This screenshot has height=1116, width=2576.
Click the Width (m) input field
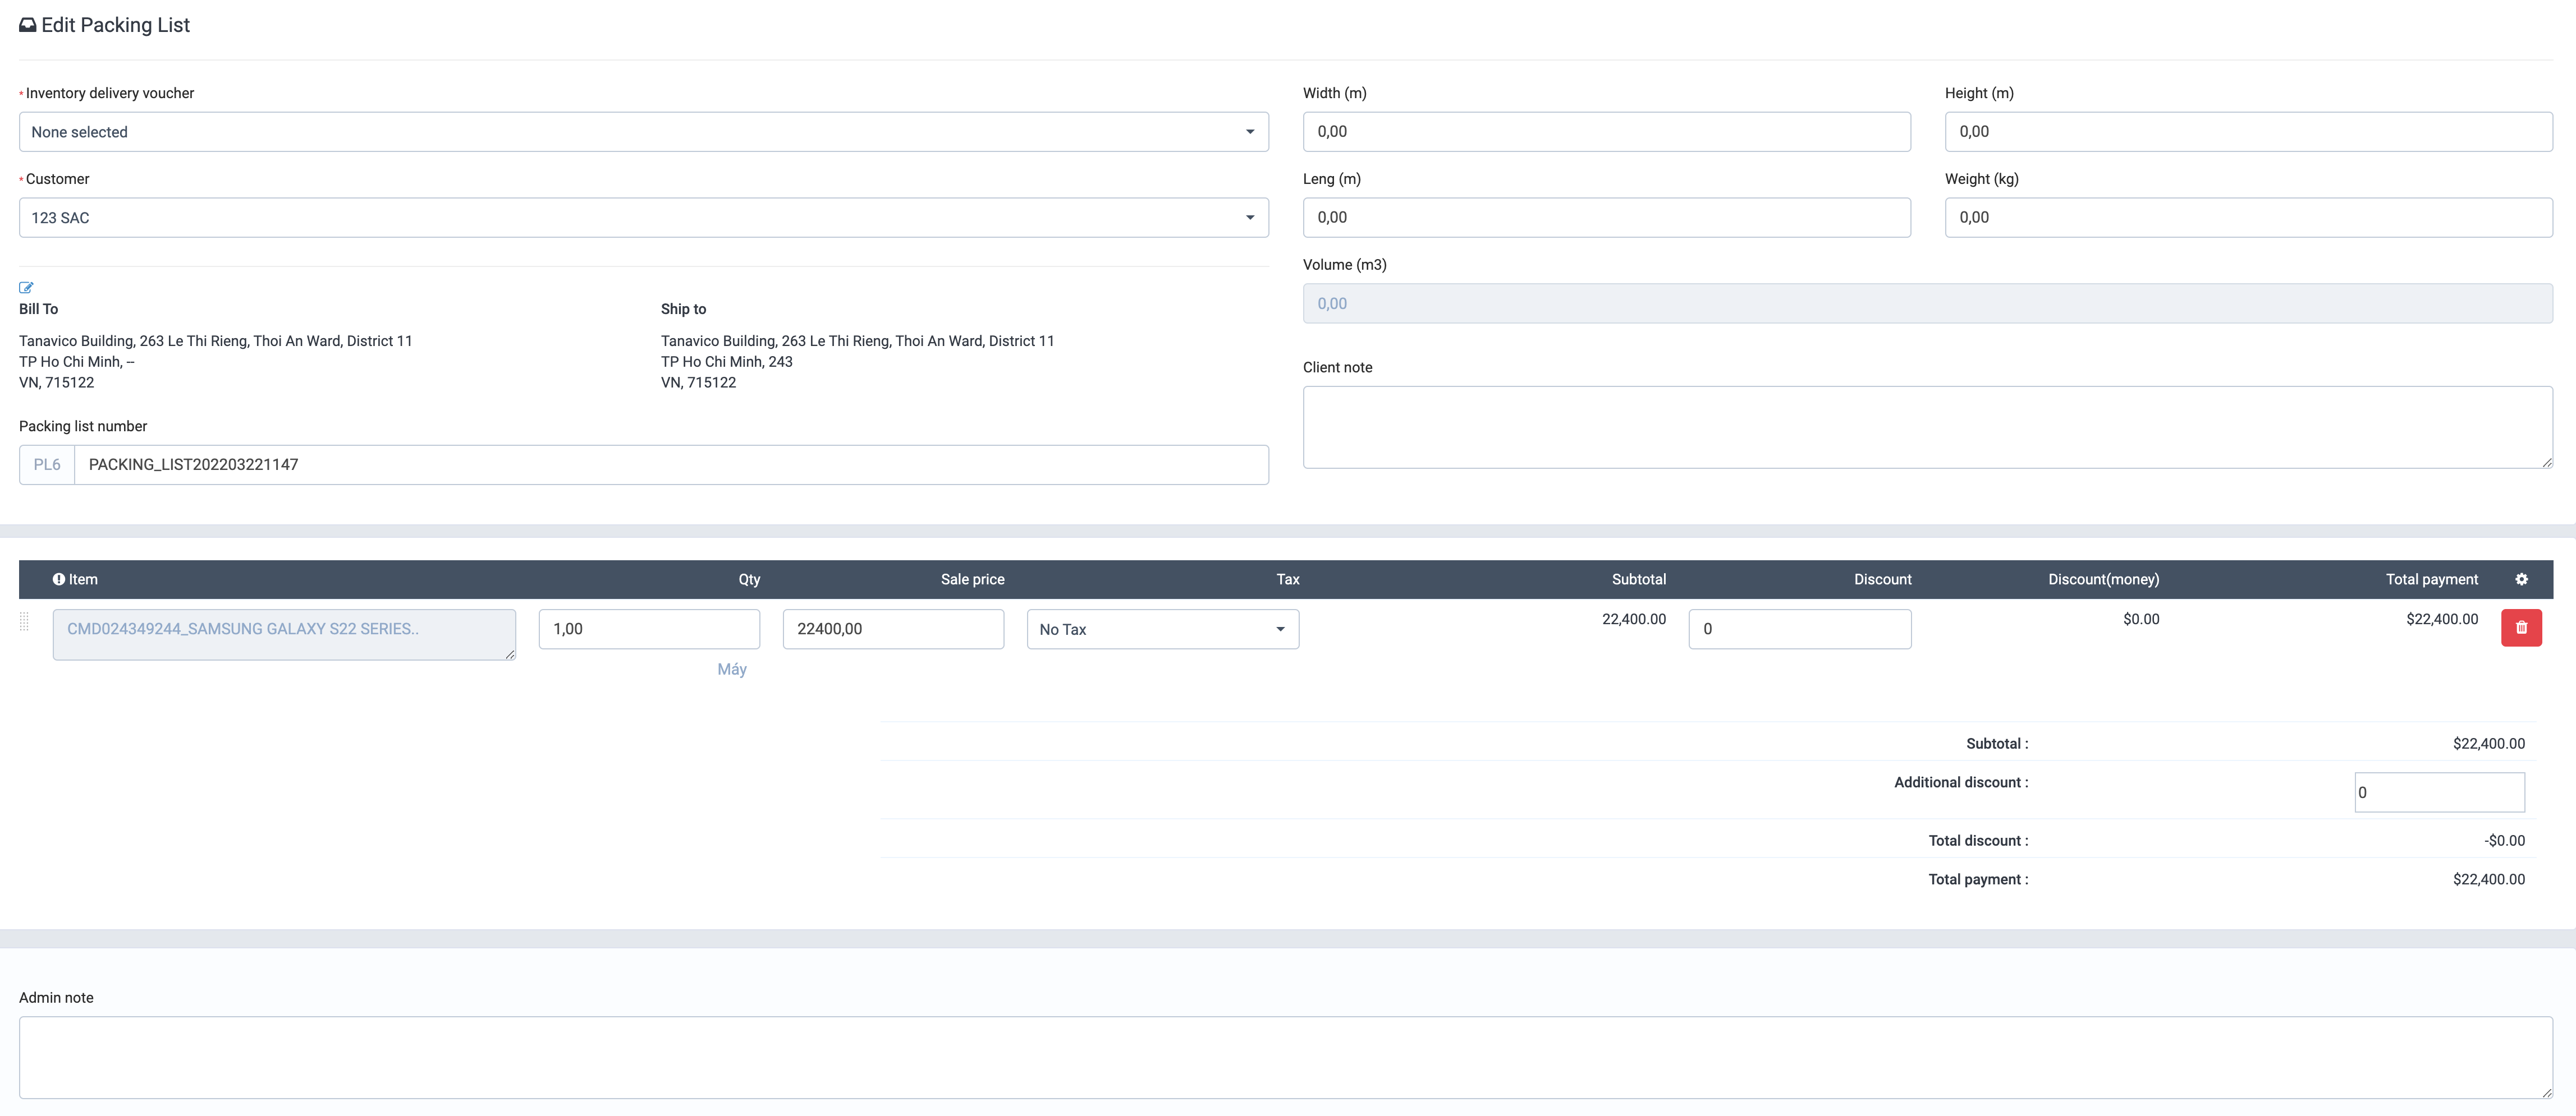point(1606,132)
